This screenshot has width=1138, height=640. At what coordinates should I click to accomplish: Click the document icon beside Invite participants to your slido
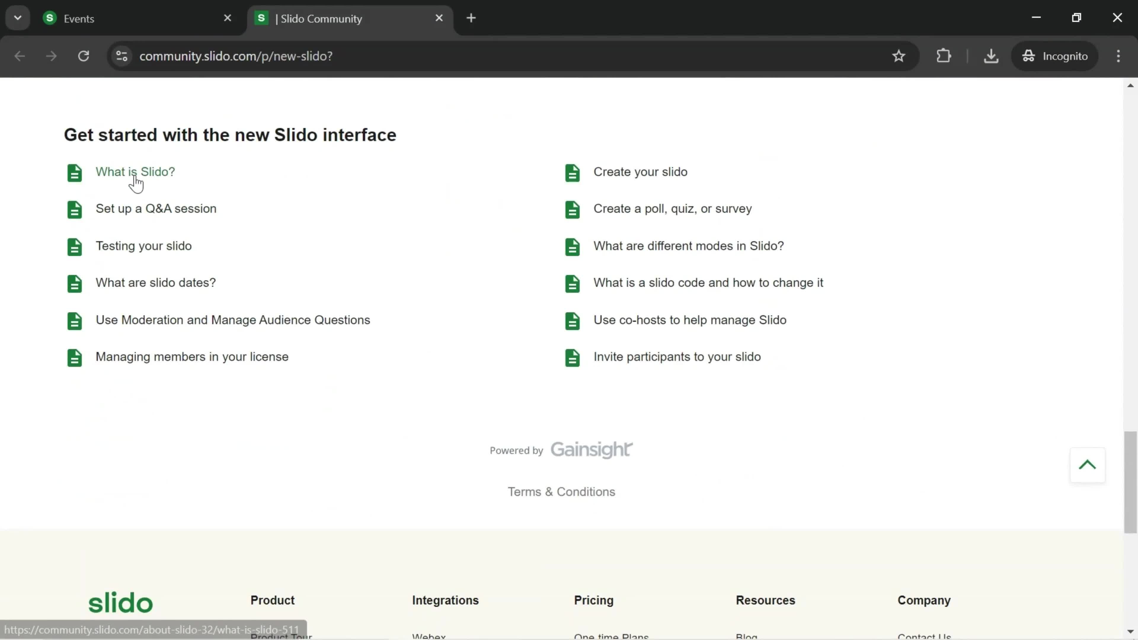(x=573, y=358)
